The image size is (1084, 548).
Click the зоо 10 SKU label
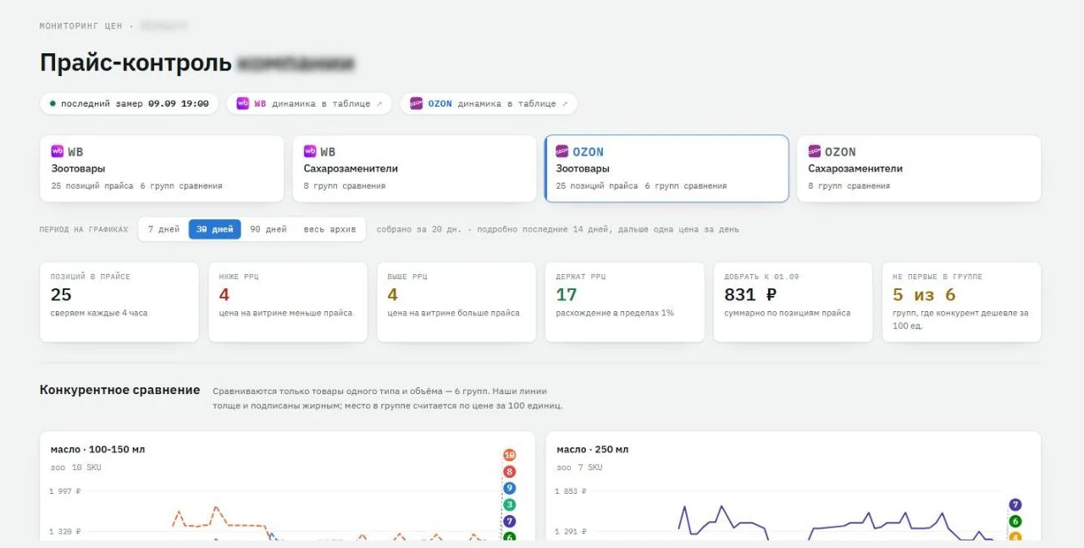pos(75,468)
